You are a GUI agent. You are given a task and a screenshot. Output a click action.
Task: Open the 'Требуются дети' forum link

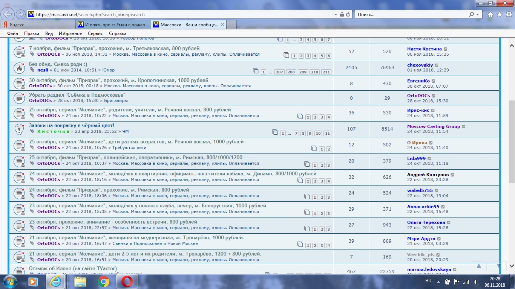click(x=129, y=148)
